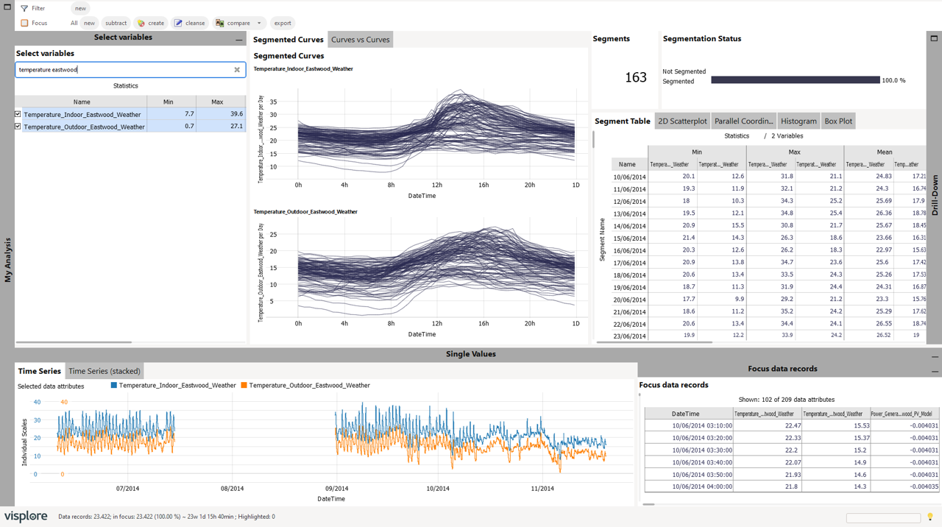Click the export button
The image size is (942, 527).
click(283, 23)
